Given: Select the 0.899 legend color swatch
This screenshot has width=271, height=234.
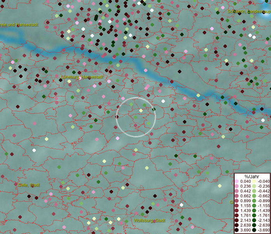Looking at the screenshot, I should pyautogui.click(x=237, y=201).
